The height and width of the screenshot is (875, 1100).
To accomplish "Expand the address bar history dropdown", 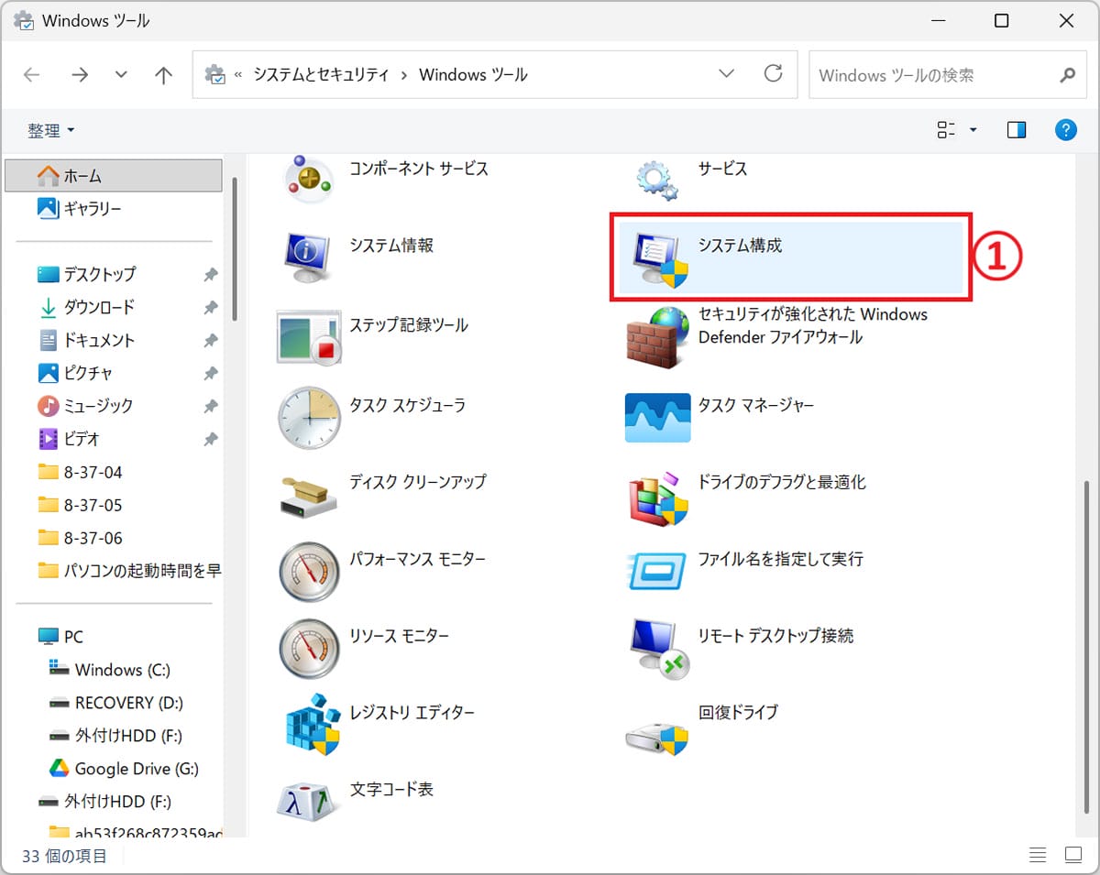I will coord(727,74).
